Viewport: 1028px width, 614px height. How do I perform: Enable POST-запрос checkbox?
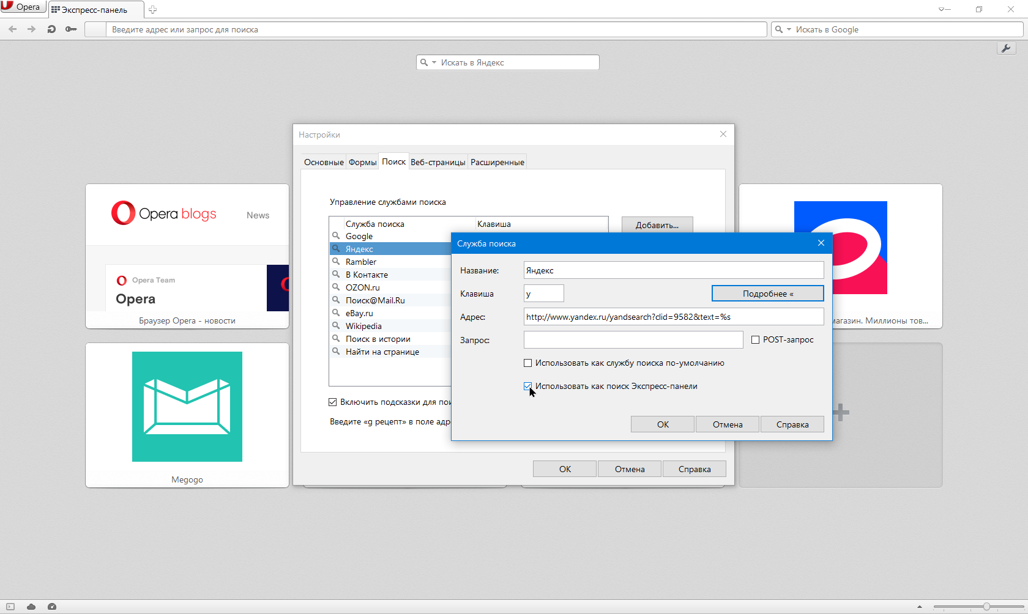pyautogui.click(x=756, y=340)
